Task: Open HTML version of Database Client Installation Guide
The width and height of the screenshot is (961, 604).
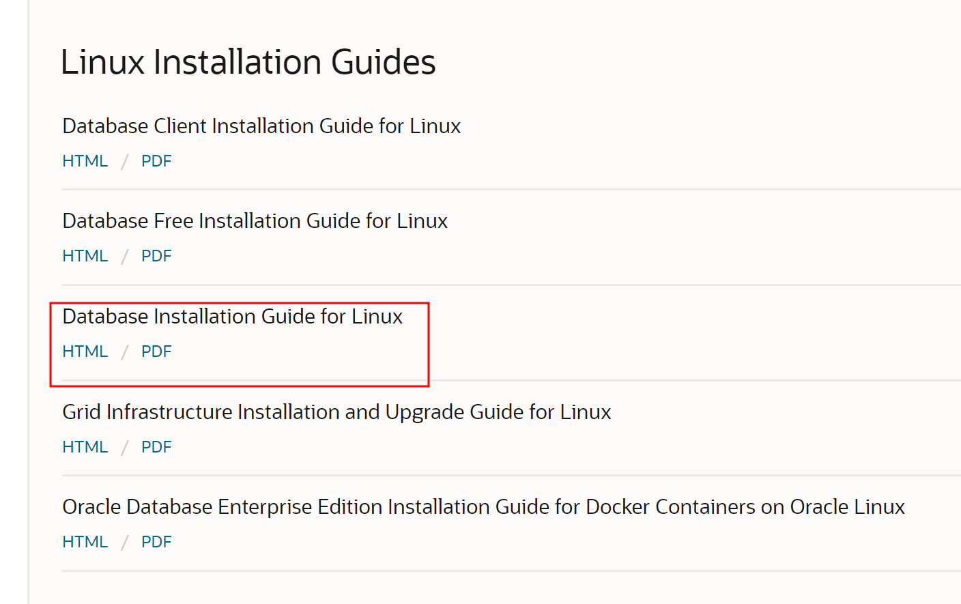Action: tap(85, 161)
